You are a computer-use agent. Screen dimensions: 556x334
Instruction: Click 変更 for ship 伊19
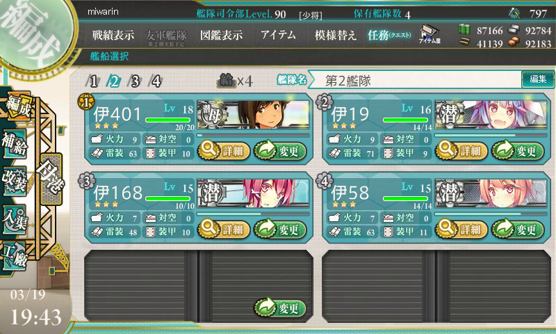tap(518, 151)
